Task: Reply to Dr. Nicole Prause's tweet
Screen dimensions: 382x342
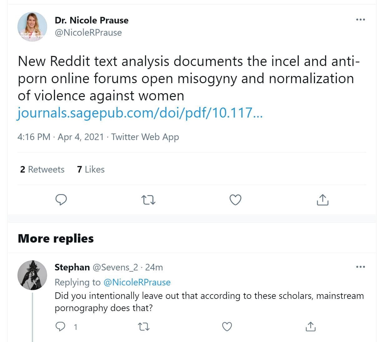Action: click(x=61, y=199)
